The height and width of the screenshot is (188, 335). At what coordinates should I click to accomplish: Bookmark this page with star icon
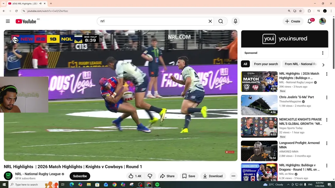(x=300, y=11)
